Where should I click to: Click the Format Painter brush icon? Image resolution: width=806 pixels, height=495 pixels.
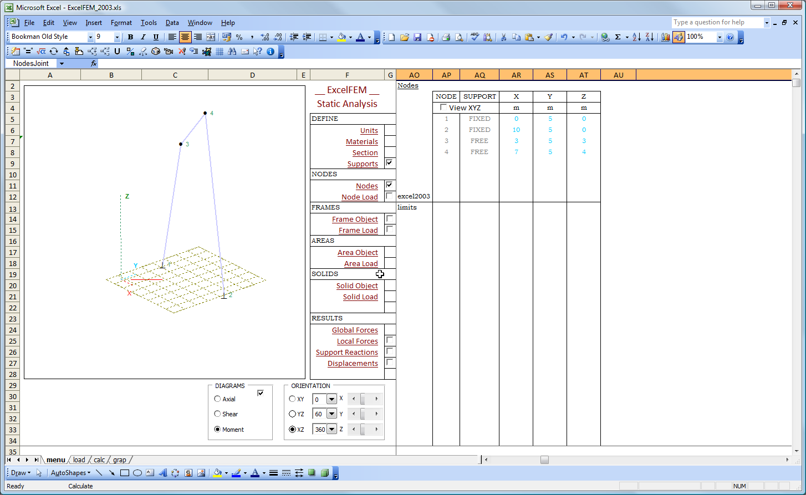click(x=548, y=37)
